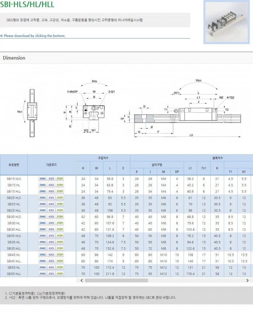Click the M10 cell in SBI45 HL row
Image resolution: width=253 pixels, height=313 pixels.
point(163,255)
